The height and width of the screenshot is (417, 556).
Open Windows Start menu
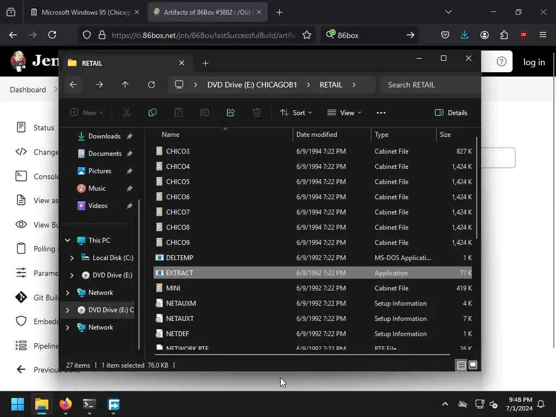(x=17, y=404)
